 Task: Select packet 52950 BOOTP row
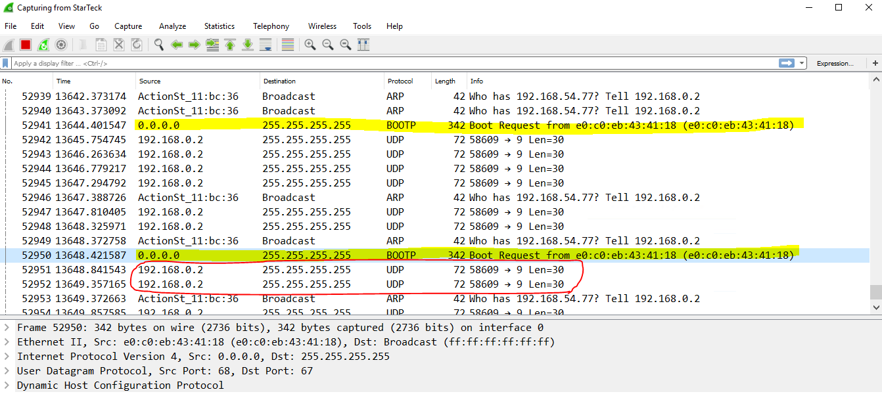point(434,255)
